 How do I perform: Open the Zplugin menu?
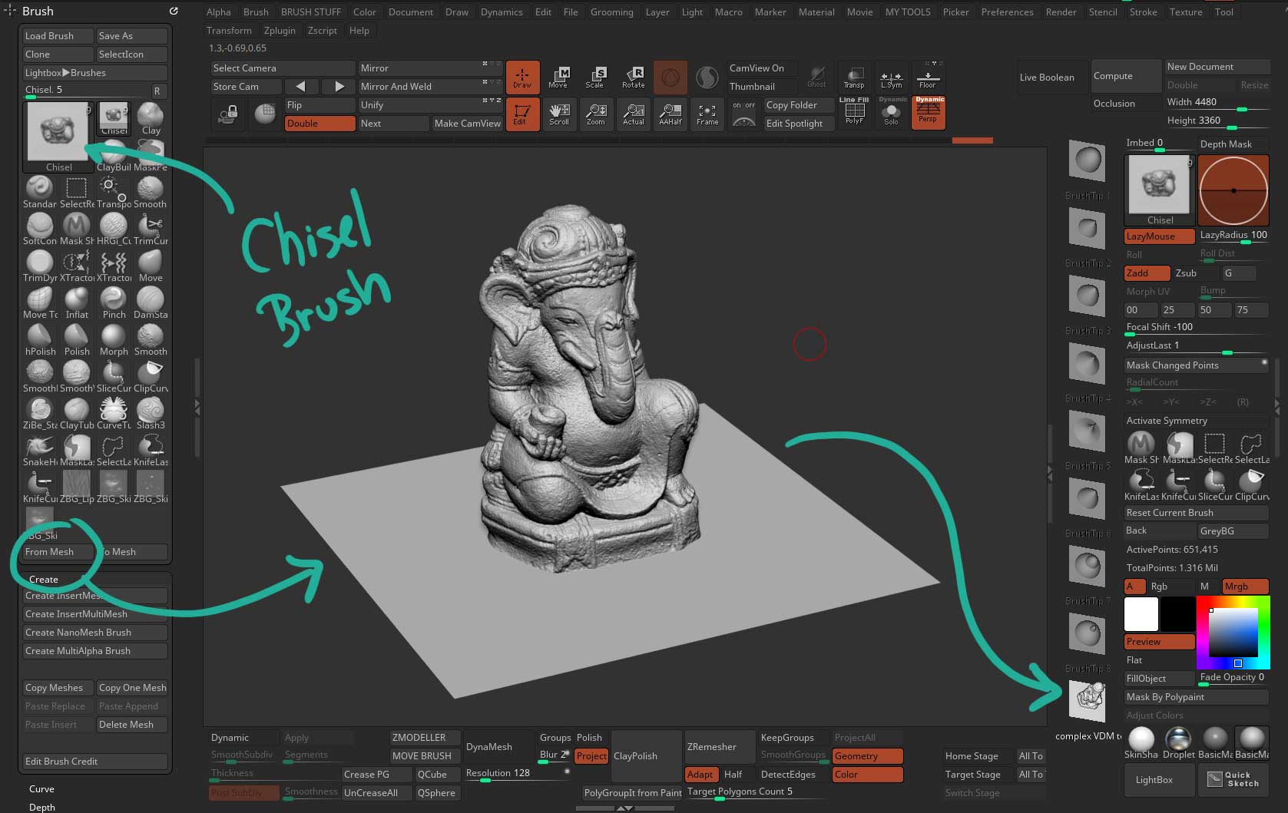point(280,31)
